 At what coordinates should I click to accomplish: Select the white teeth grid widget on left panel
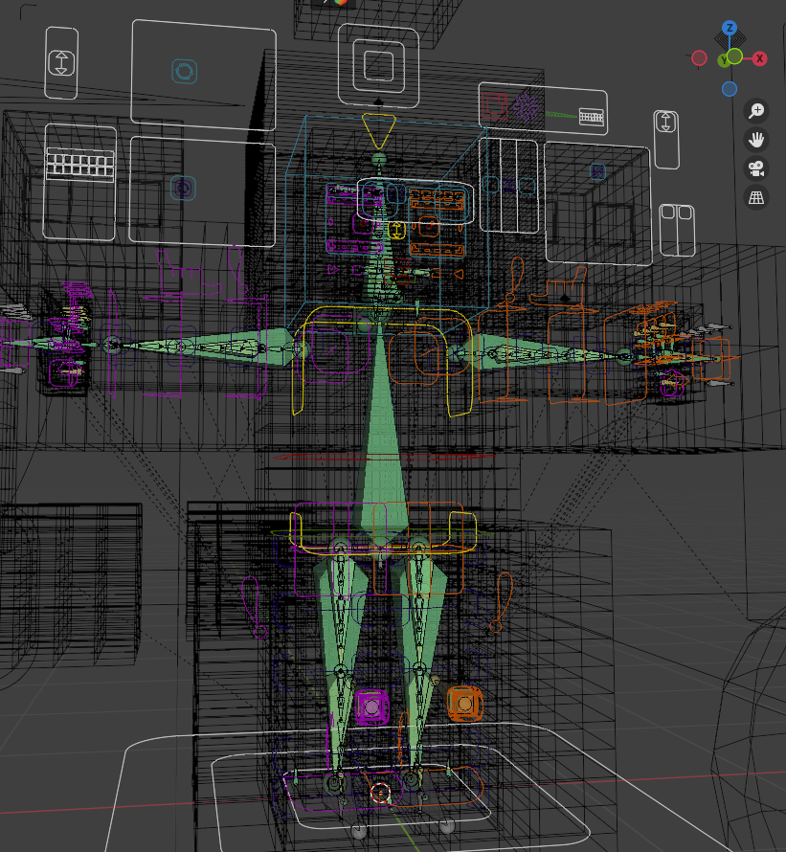tap(80, 164)
